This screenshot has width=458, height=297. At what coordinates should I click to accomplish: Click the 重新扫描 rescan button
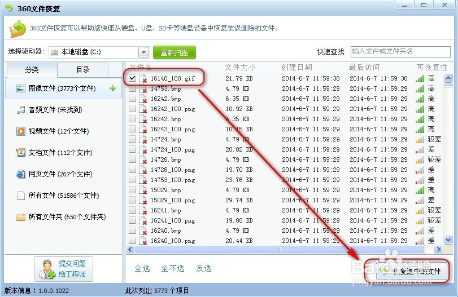click(175, 53)
